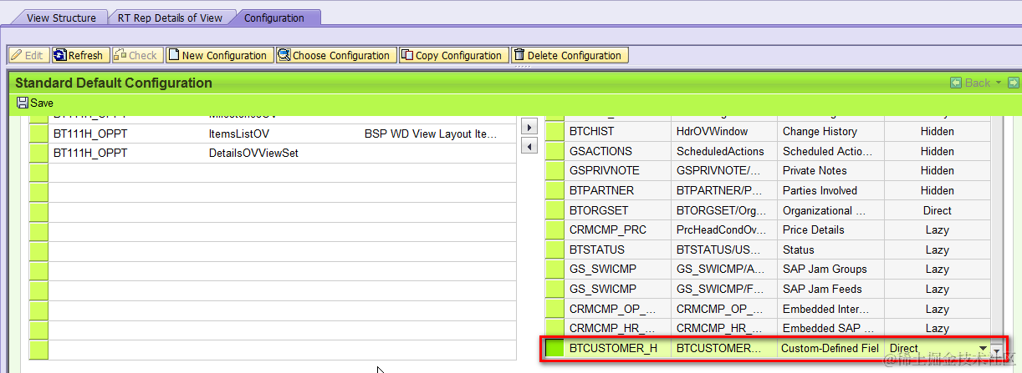Click the Change History title cell
Image resolution: width=1022 pixels, height=373 pixels.
tap(830, 131)
